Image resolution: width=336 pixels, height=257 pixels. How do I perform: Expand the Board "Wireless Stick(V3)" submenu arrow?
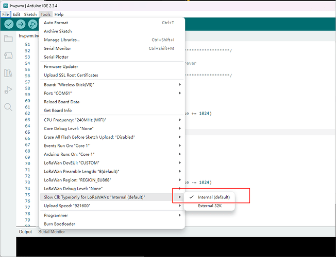coord(180,84)
